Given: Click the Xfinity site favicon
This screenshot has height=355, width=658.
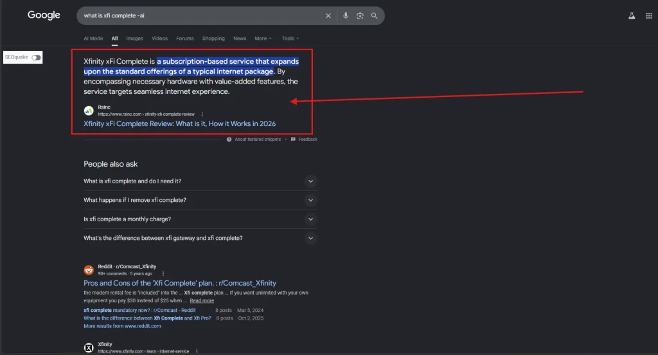Looking at the screenshot, I should 89,348.
